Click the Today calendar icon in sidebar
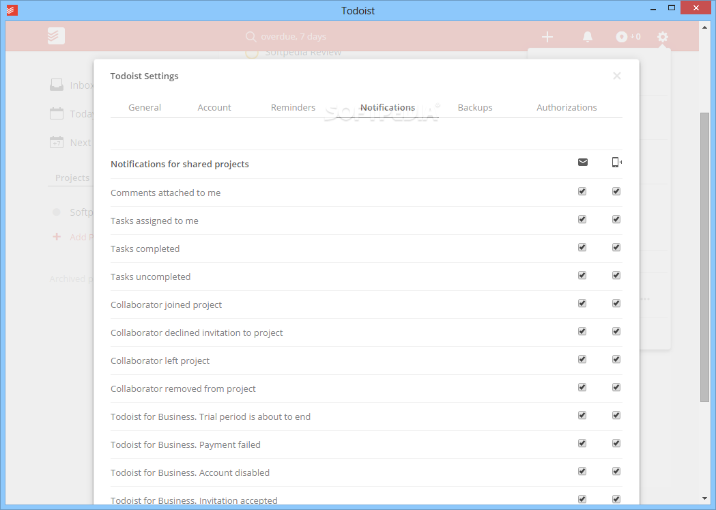Image resolution: width=716 pixels, height=510 pixels. [57, 113]
